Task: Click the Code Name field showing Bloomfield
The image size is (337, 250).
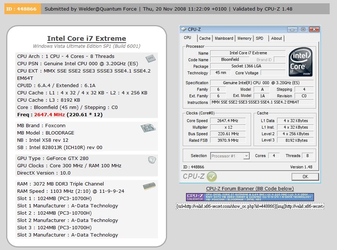Action: tap(230, 59)
